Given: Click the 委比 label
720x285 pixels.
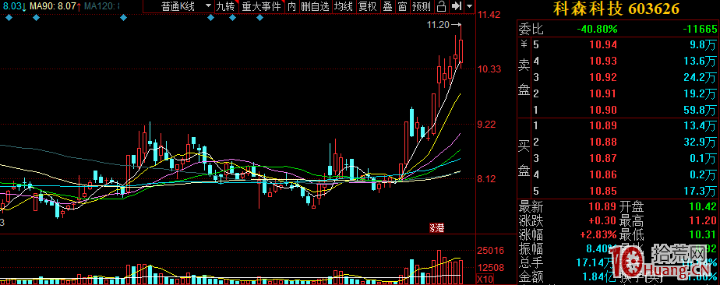Looking at the screenshot, I should tap(531, 30).
